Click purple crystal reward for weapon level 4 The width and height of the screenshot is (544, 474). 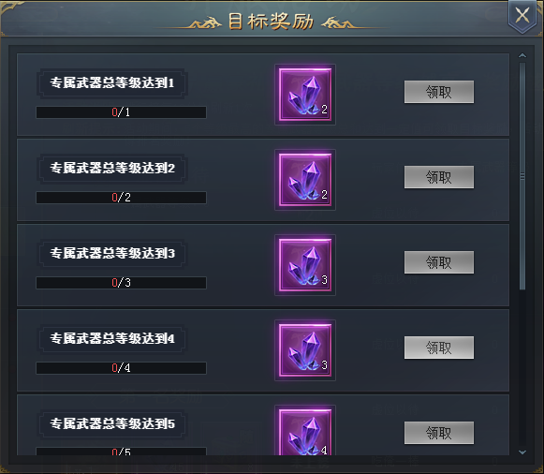click(305, 350)
